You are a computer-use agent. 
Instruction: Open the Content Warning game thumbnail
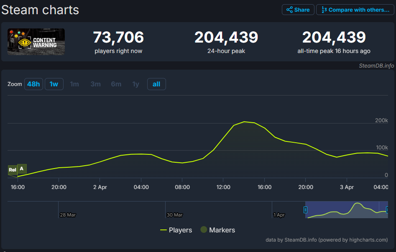pos(36,42)
